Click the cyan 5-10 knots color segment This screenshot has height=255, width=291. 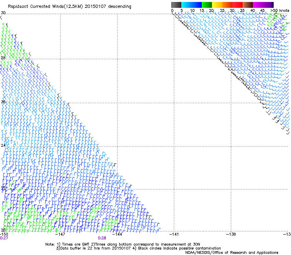186,5
